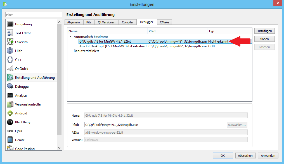Click the Hilfe question mark icon
This screenshot has height=164, width=284.
coord(10,51)
